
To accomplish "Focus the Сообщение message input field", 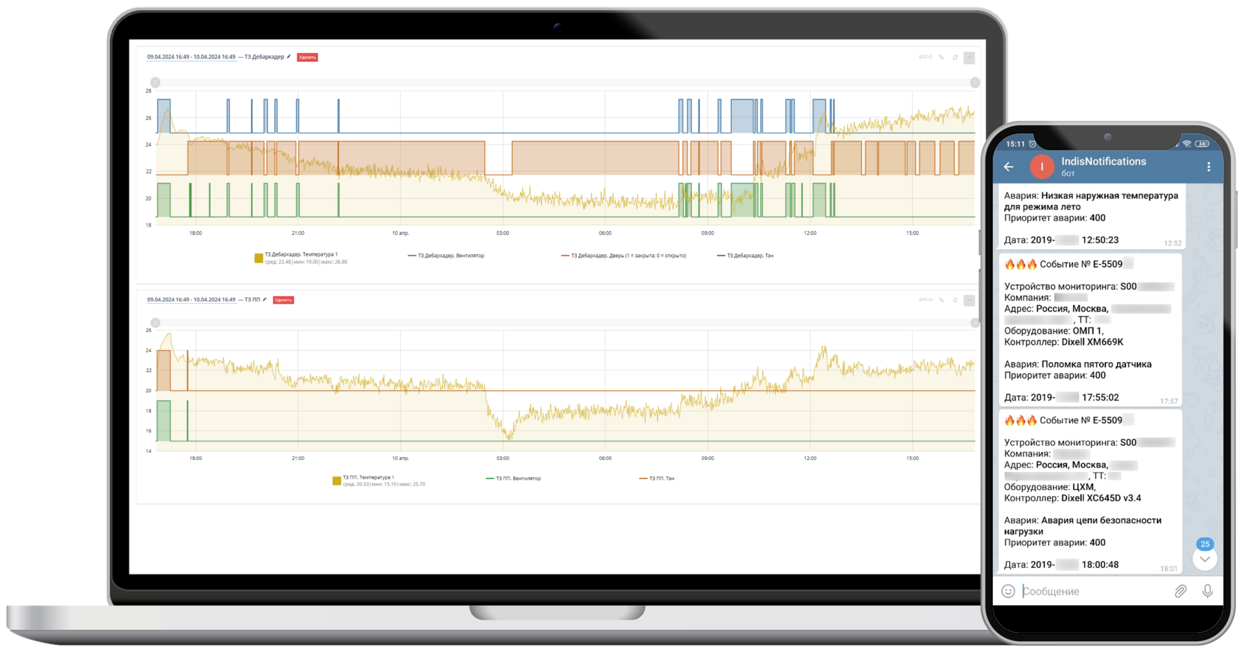I will coord(1092,591).
